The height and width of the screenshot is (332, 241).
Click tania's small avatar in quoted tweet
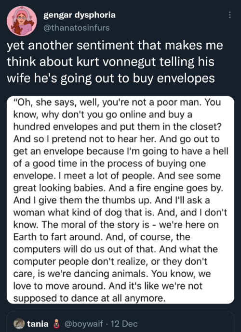[x=19, y=323]
